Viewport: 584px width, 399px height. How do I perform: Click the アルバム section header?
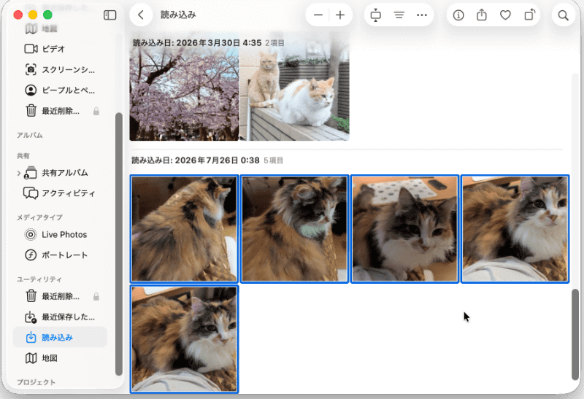pyautogui.click(x=29, y=135)
